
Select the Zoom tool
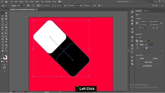click(6, 51)
